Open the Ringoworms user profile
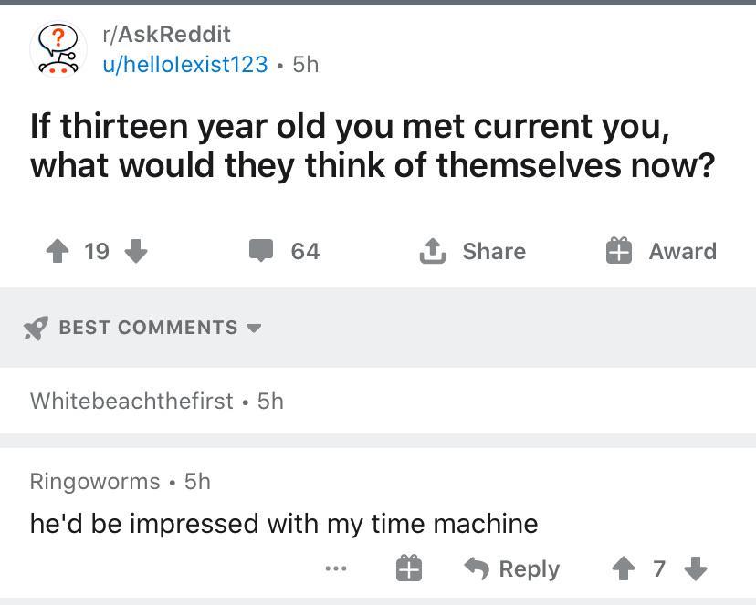 click(x=95, y=481)
